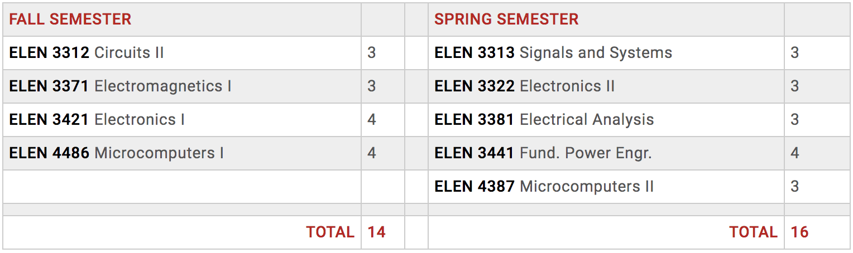Click the credit value for Microcomputers II
This screenshot has width=853, height=253.
pos(795,187)
